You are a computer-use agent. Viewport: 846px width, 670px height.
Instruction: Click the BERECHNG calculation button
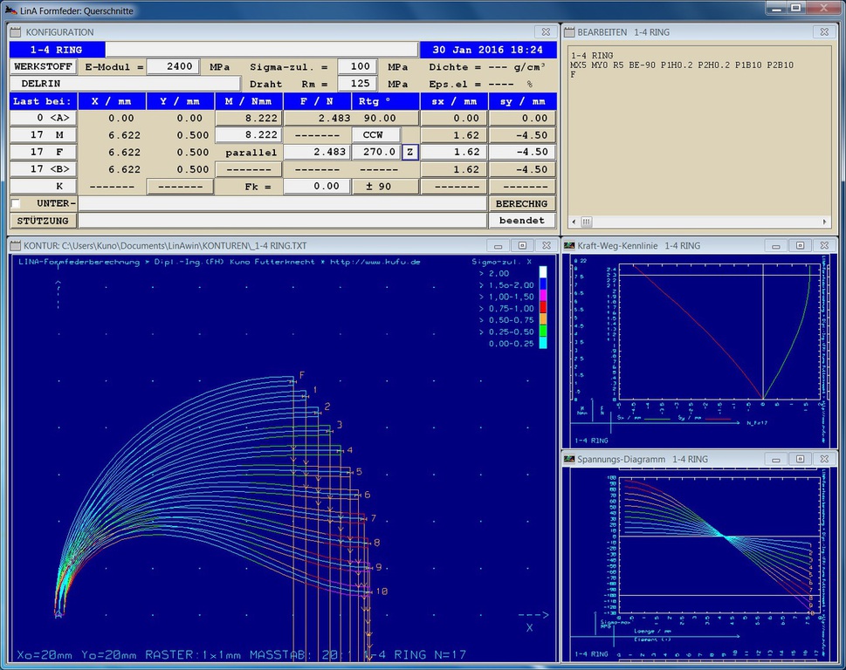coord(522,203)
